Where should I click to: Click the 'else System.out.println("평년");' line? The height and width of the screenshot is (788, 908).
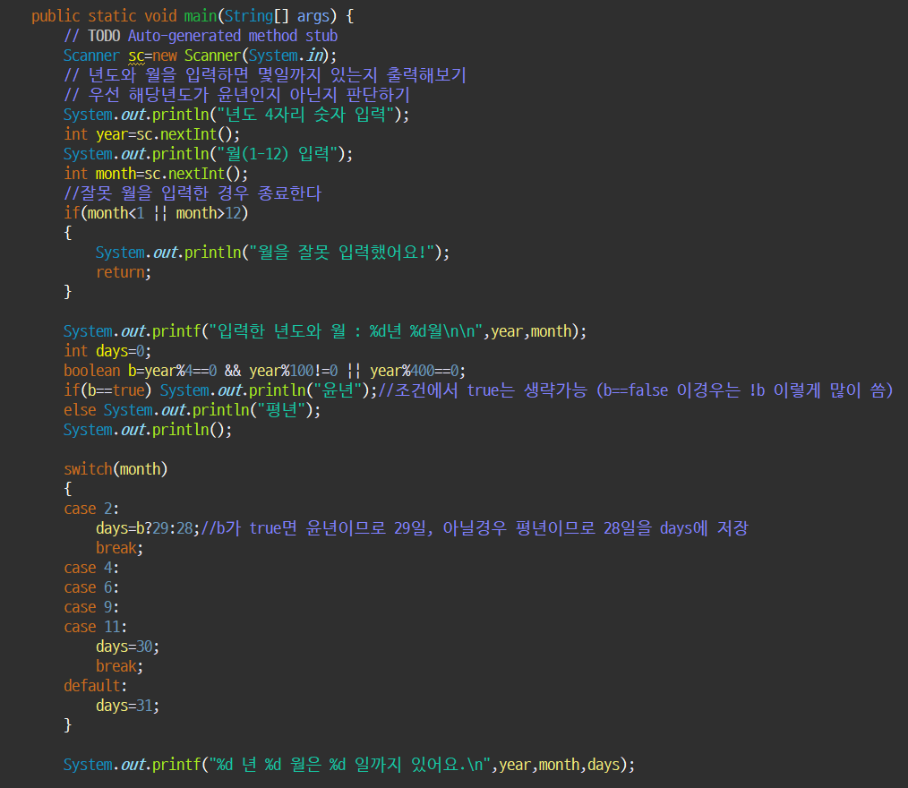pos(192,410)
